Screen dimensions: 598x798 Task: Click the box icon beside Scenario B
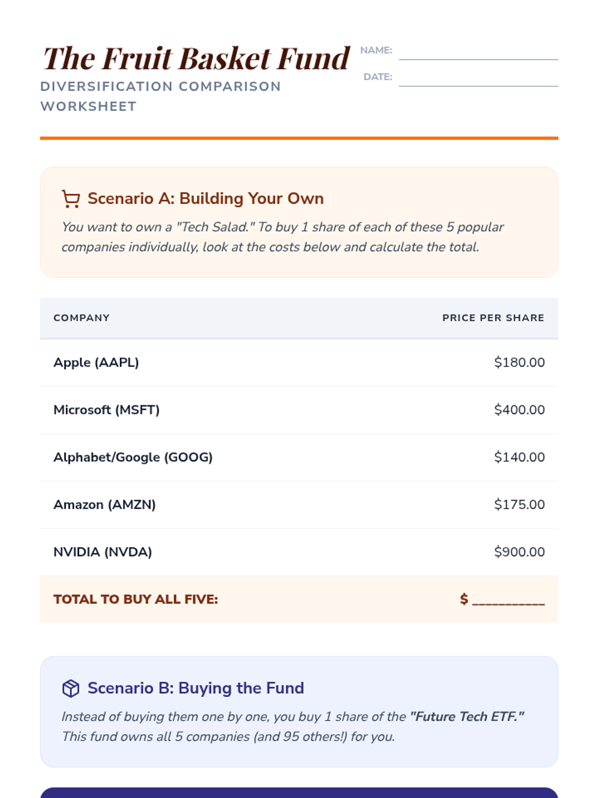[71, 688]
